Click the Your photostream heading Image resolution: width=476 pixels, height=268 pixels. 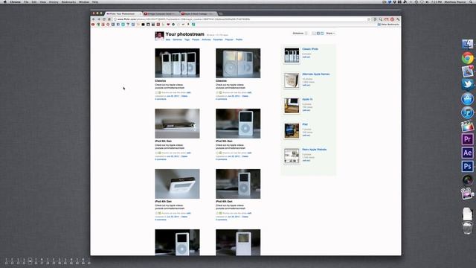pyautogui.click(x=185, y=34)
